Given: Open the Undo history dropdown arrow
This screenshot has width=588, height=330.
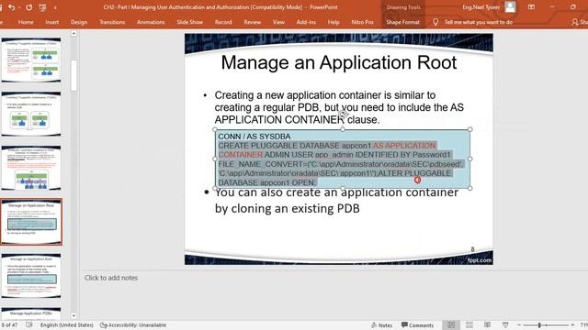Looking at the screenshot, I should coord(19,7).
